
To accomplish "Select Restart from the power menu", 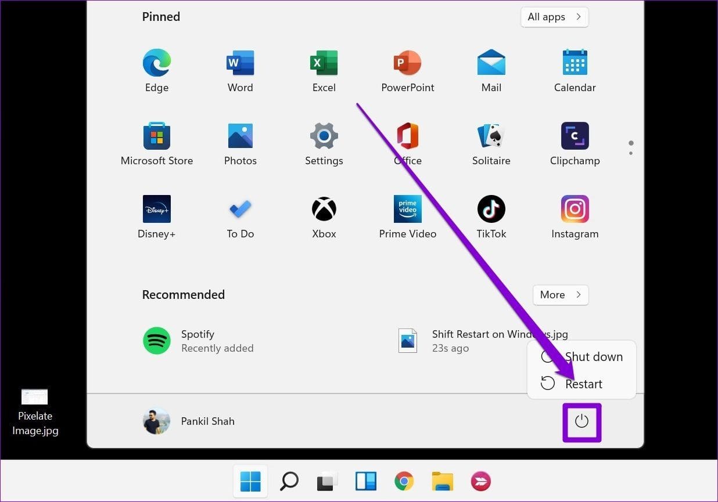I will pyautogui.click(x=584, y=384).
